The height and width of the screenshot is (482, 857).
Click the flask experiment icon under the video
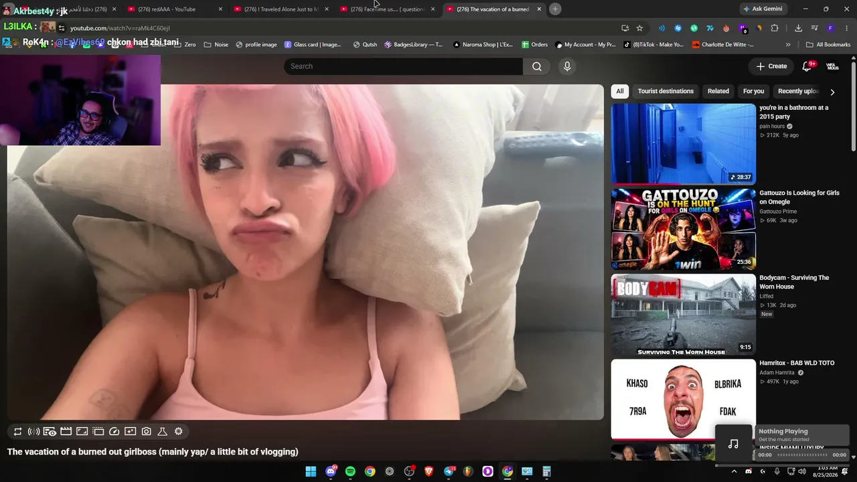click(162, 432)
